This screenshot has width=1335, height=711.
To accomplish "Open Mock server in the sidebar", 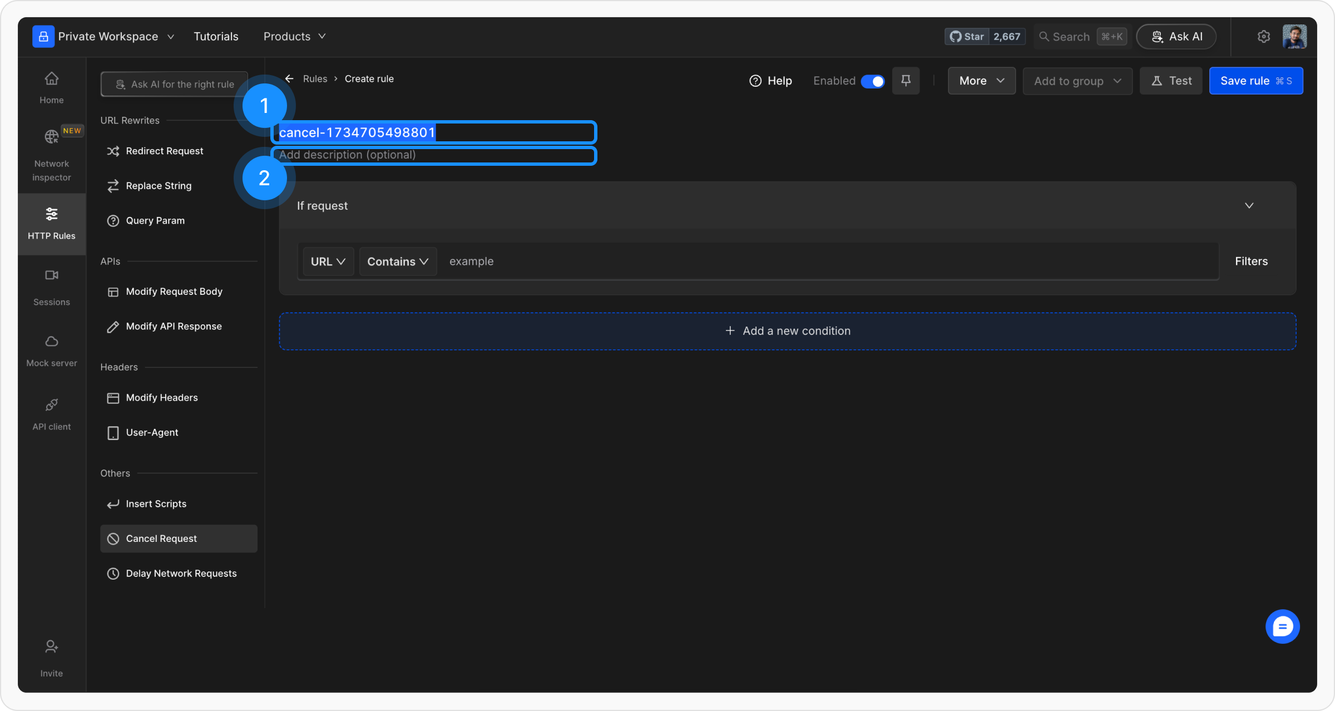I will point(51,350).
